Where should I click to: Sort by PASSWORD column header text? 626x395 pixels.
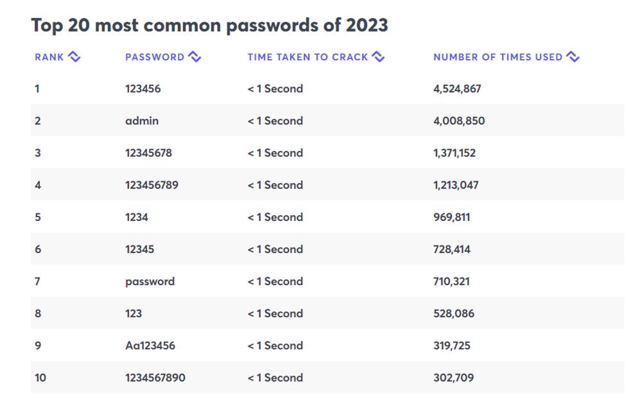pyautogui.click(x=155, y=57)
